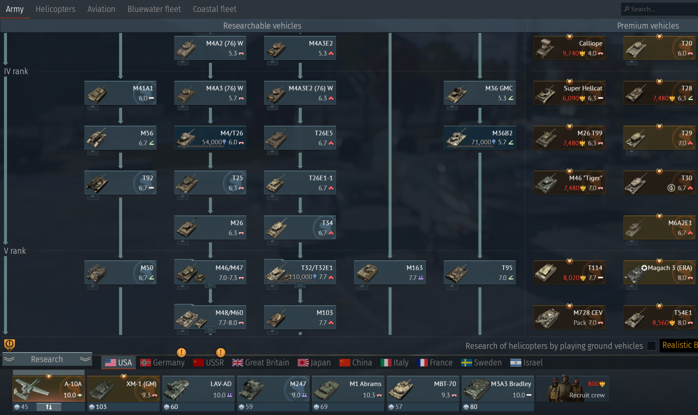Select the M4A3E2 (76) W card
Image resolution: width=698 pixels, height=415 pixels.
point(300,93)
